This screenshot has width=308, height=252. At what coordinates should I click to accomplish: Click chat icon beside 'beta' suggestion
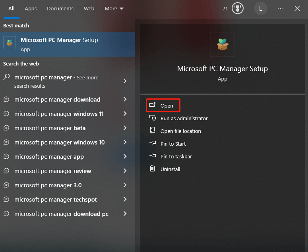pyautogui.click(x=6, y=128)
